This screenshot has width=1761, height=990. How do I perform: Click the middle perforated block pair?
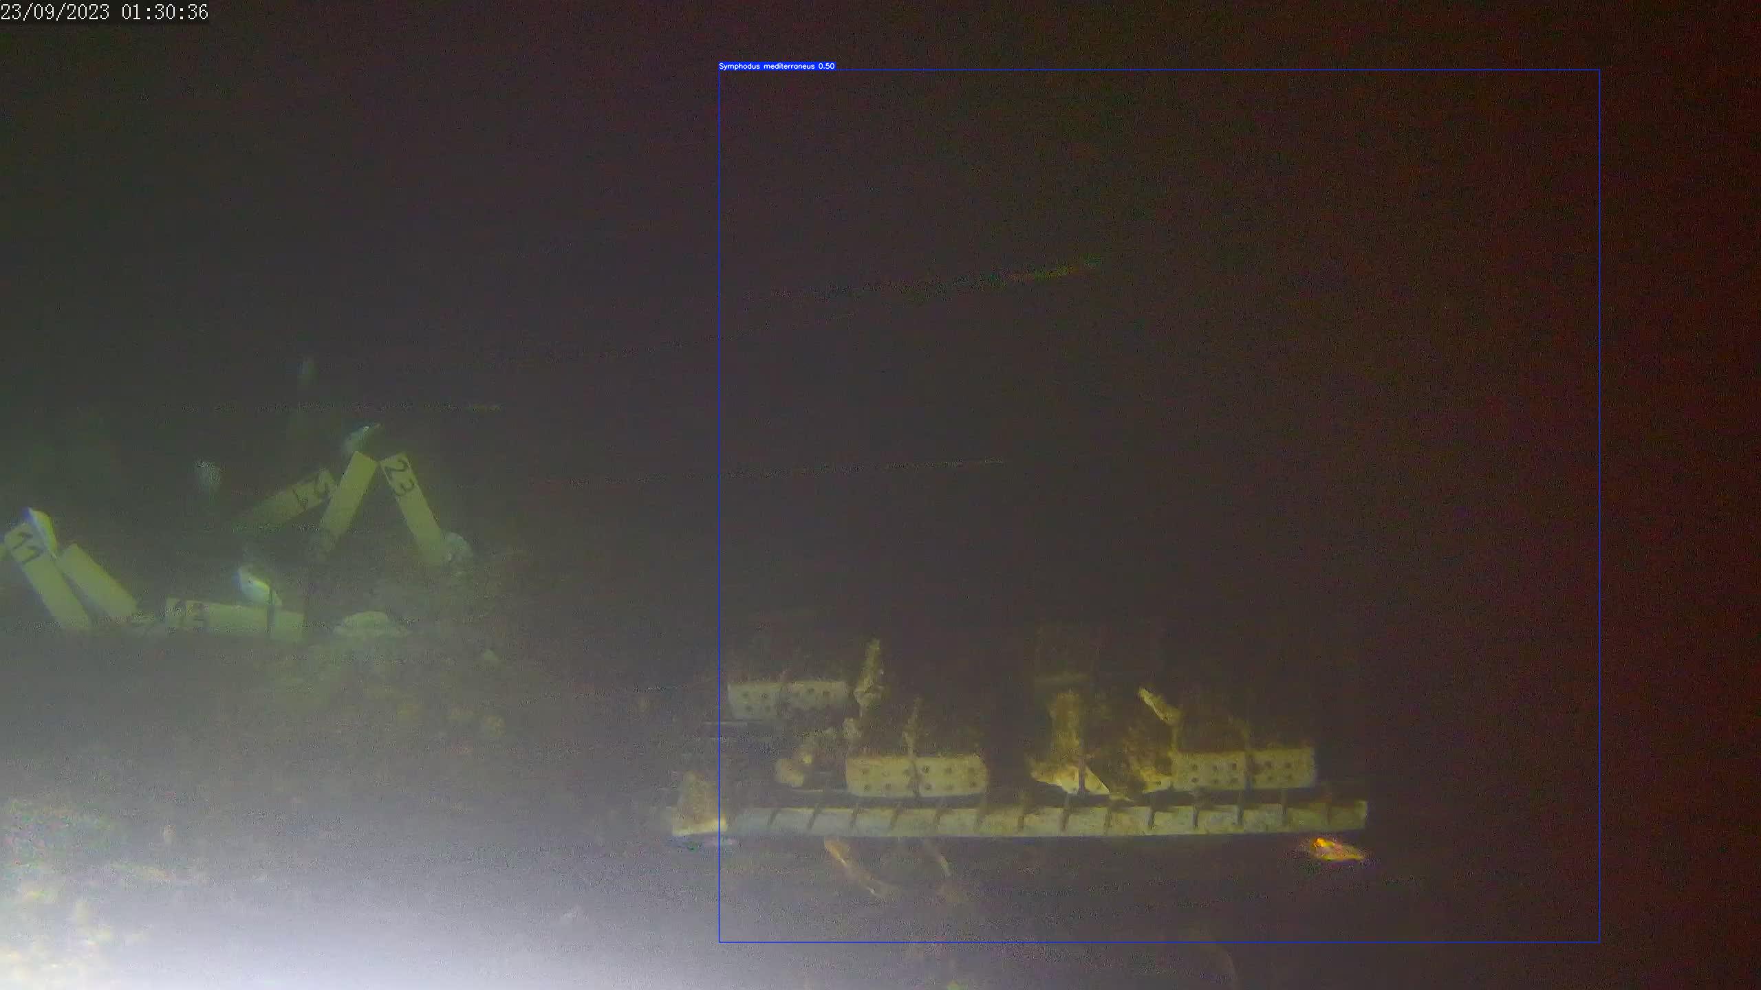coord(916,775)
